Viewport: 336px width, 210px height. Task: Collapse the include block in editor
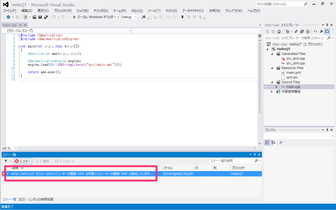pyautogui.click(x=19, y=35)
